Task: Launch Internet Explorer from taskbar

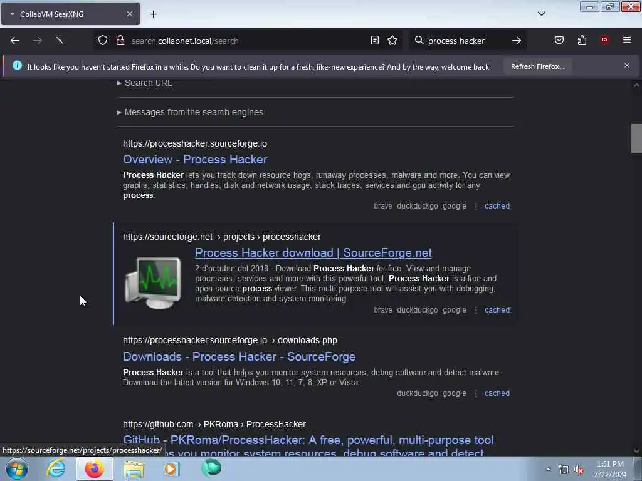Action: pos(56,468)
